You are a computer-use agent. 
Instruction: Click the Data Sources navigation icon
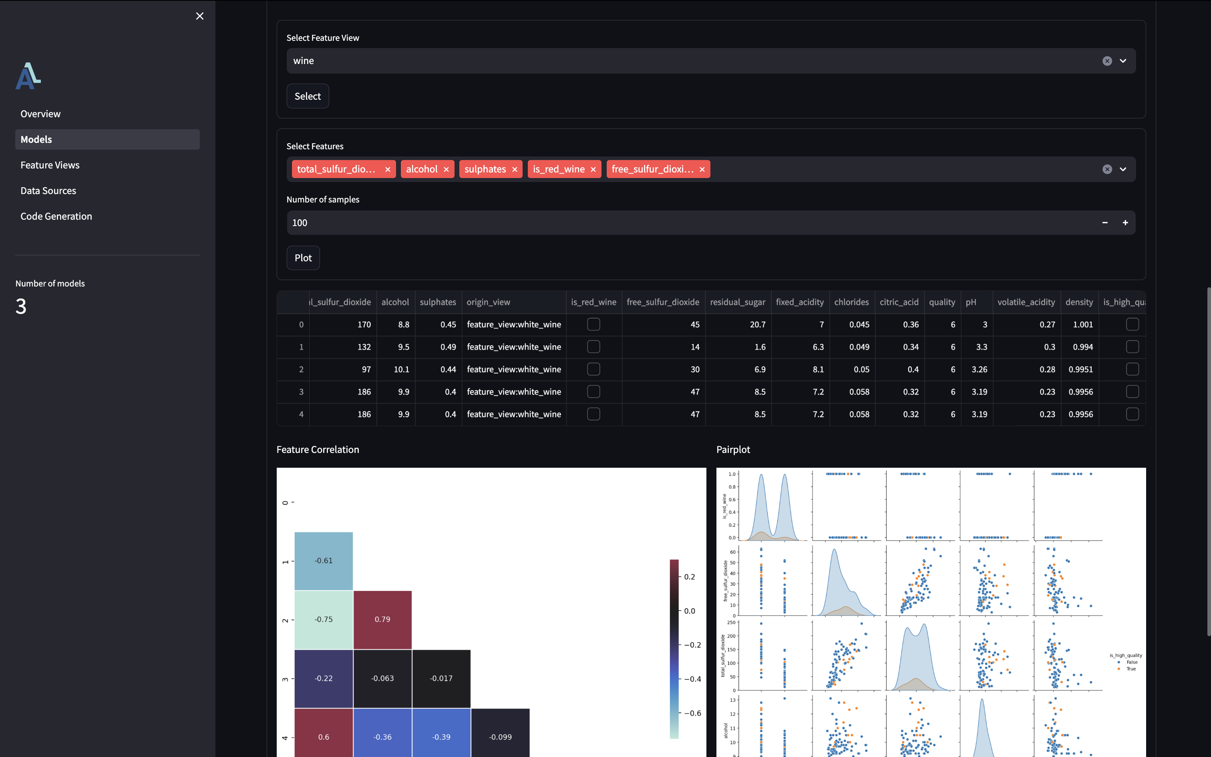pyautogui.click(x=48, y=190)
